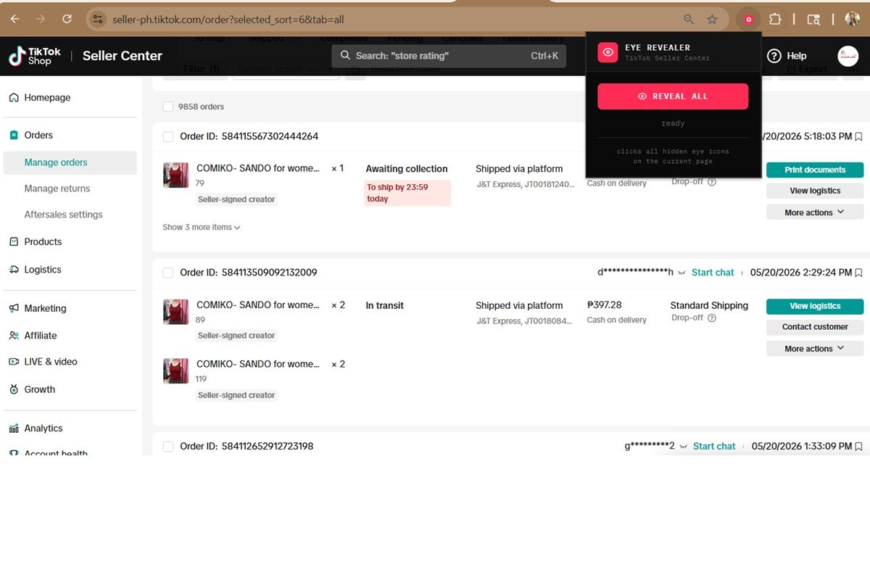
Task: Open More actions dropdown for Awaiting collection order
Action: [x=814, y=212]
